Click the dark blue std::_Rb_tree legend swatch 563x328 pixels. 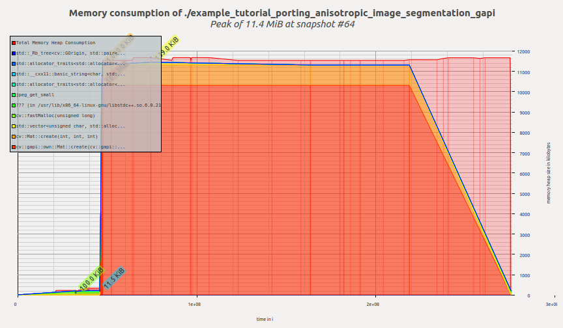(x=14, y=53)
